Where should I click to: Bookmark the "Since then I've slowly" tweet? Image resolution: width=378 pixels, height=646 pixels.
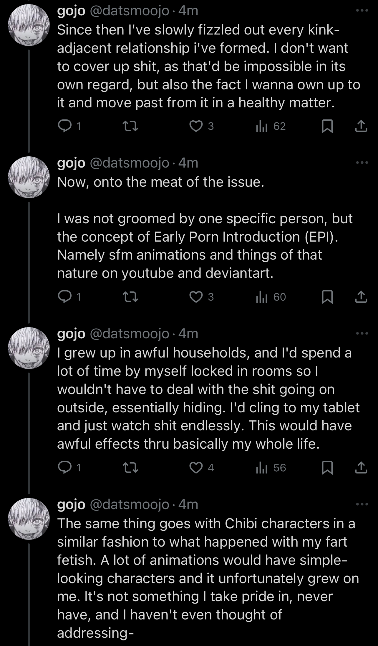pyautogui.click(x=327, y=126)
